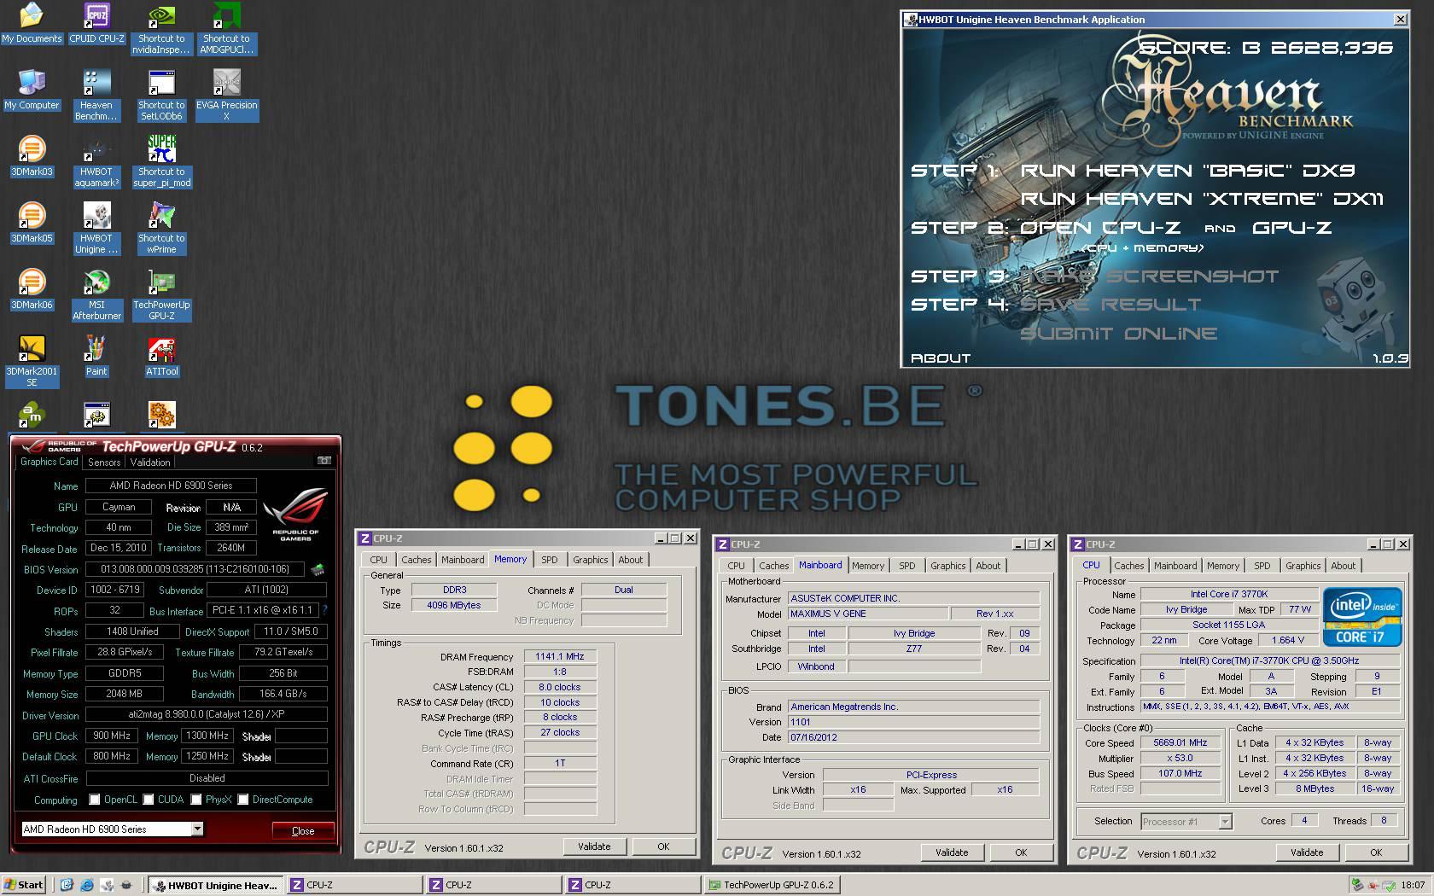Viewport: 1434px width, 896px height.
Task: Click Run Heaven "Xtreme" DX11 in HWBOT Heaven
Action: [1202, 199]
